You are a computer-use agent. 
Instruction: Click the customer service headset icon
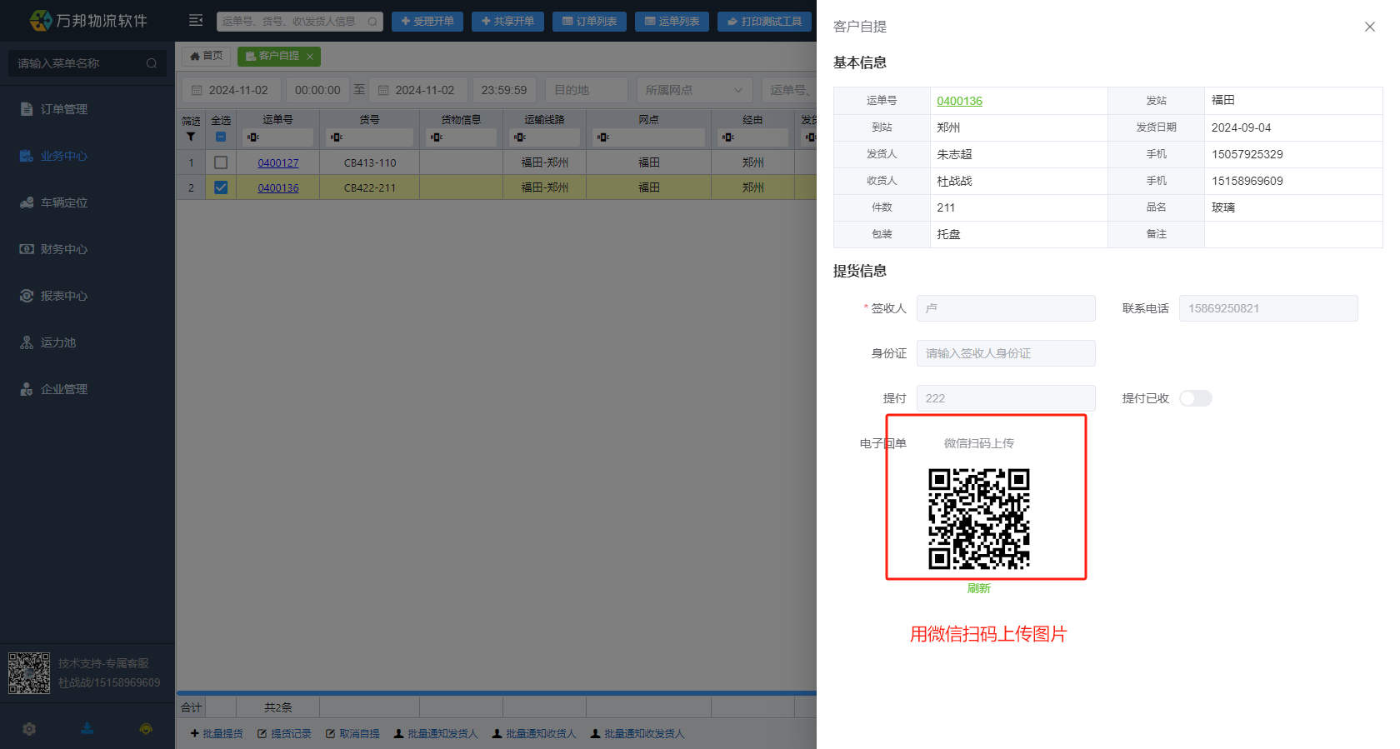[x=146, y=729]
